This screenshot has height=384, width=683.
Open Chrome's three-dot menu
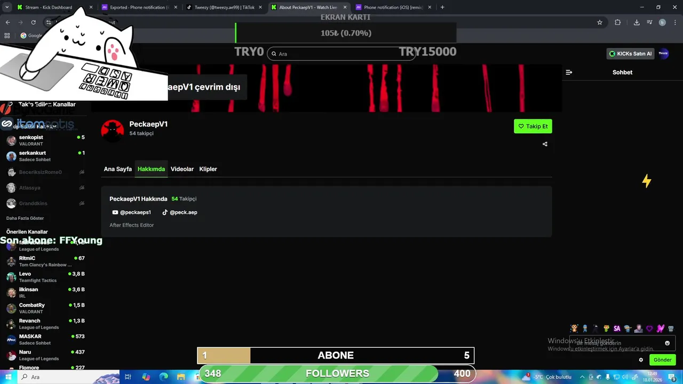[x=674, y=22]
